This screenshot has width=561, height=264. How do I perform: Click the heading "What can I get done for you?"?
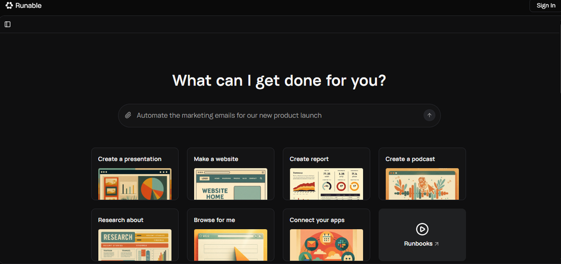pos(279,80)
